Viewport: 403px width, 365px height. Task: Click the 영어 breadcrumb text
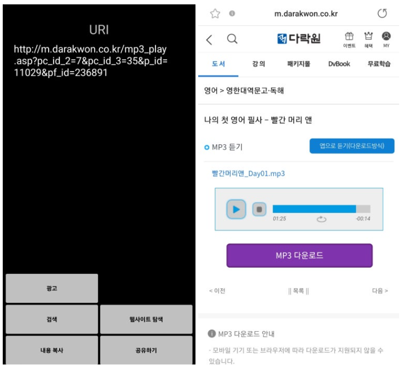pyautogui.click(x=211, y=91)
